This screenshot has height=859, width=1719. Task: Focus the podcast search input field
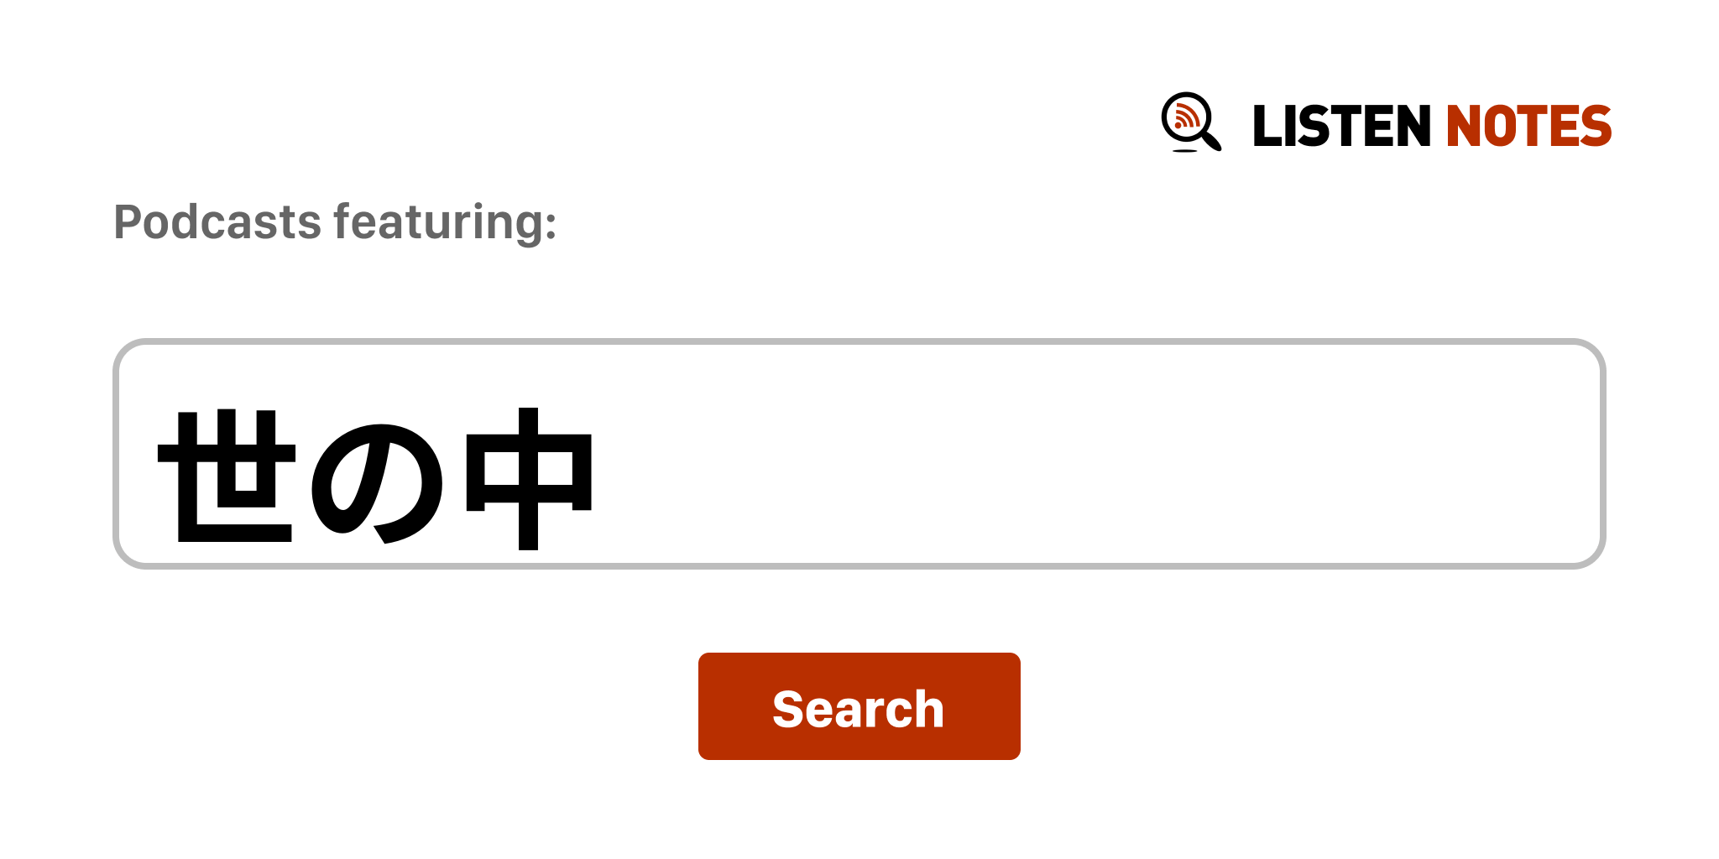click(859, 454)
